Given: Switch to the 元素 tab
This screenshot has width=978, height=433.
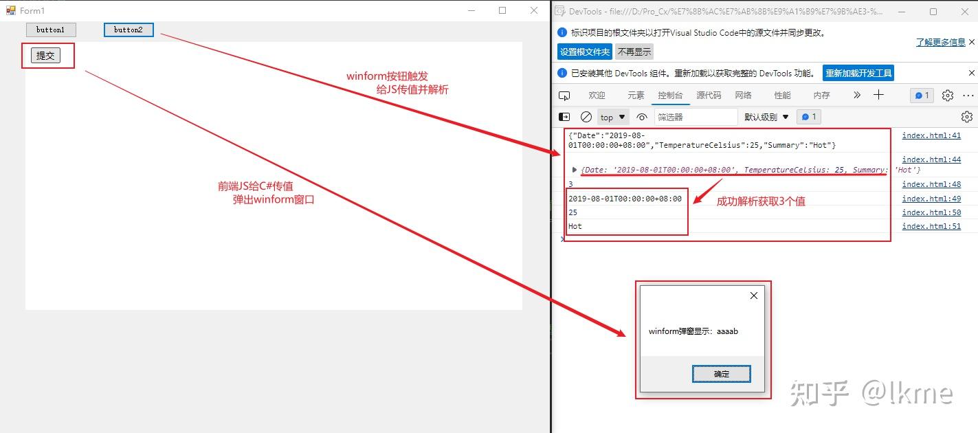Looking at the screenshot, I should click(x=636, y=96).
